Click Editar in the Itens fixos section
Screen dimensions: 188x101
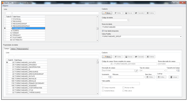pyautogui.click(x=150, y=77)
